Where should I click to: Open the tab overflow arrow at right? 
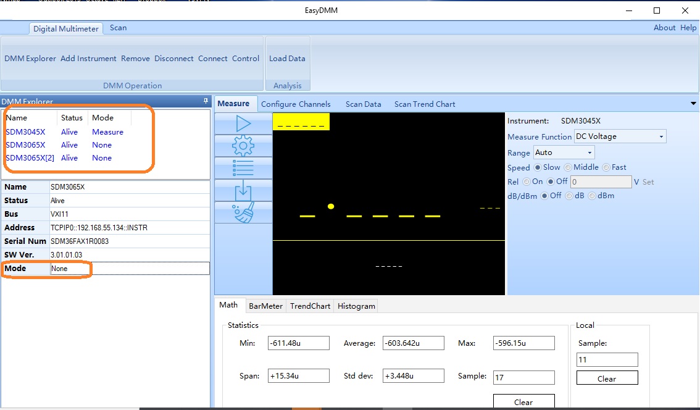pyautogui.click(x=693, y=104)
